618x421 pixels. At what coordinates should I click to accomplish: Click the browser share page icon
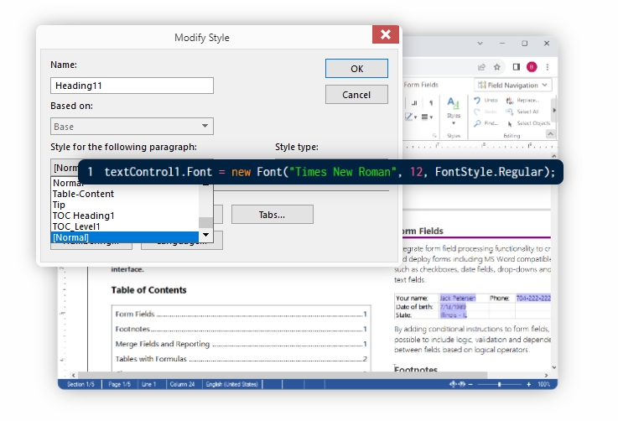481,67
